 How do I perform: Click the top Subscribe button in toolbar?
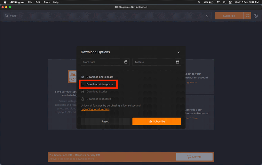tap(229, 16)
